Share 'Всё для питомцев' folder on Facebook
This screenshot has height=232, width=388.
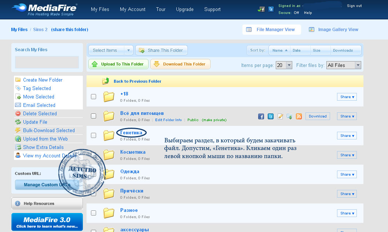[x=261, y=116]
